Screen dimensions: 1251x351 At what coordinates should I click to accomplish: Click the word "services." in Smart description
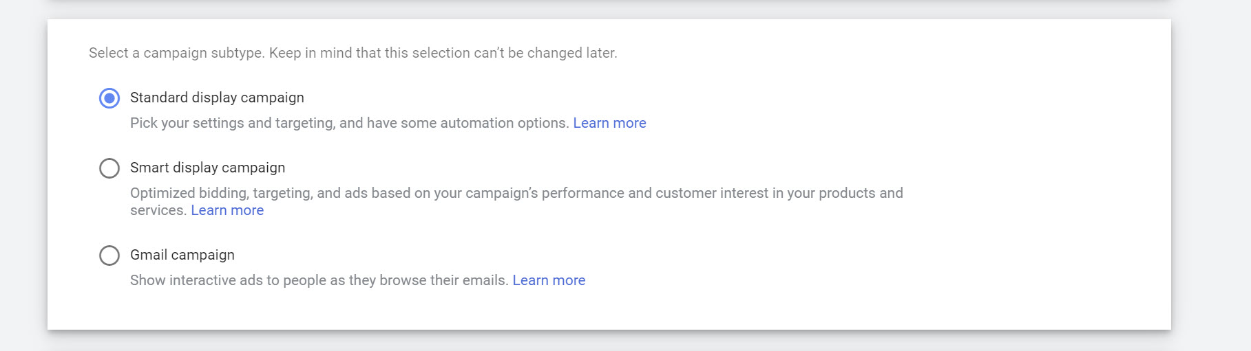coord(158,210)
